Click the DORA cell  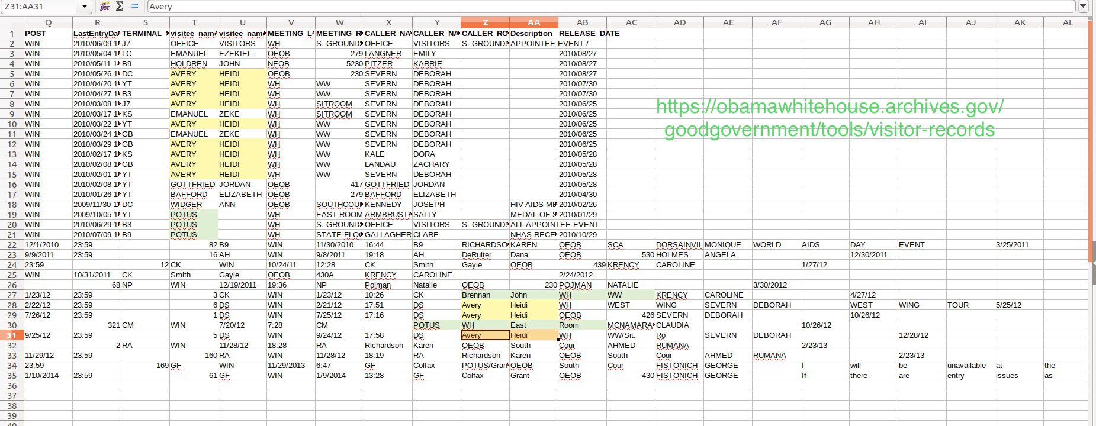[x=436, y=154]
